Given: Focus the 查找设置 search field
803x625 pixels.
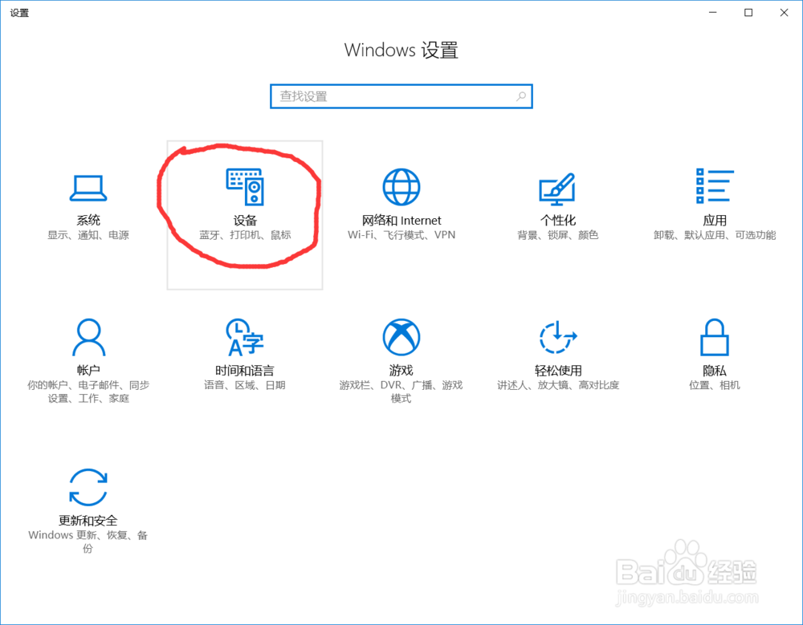Looking at the screenshot, I should [x=401, y=96].
